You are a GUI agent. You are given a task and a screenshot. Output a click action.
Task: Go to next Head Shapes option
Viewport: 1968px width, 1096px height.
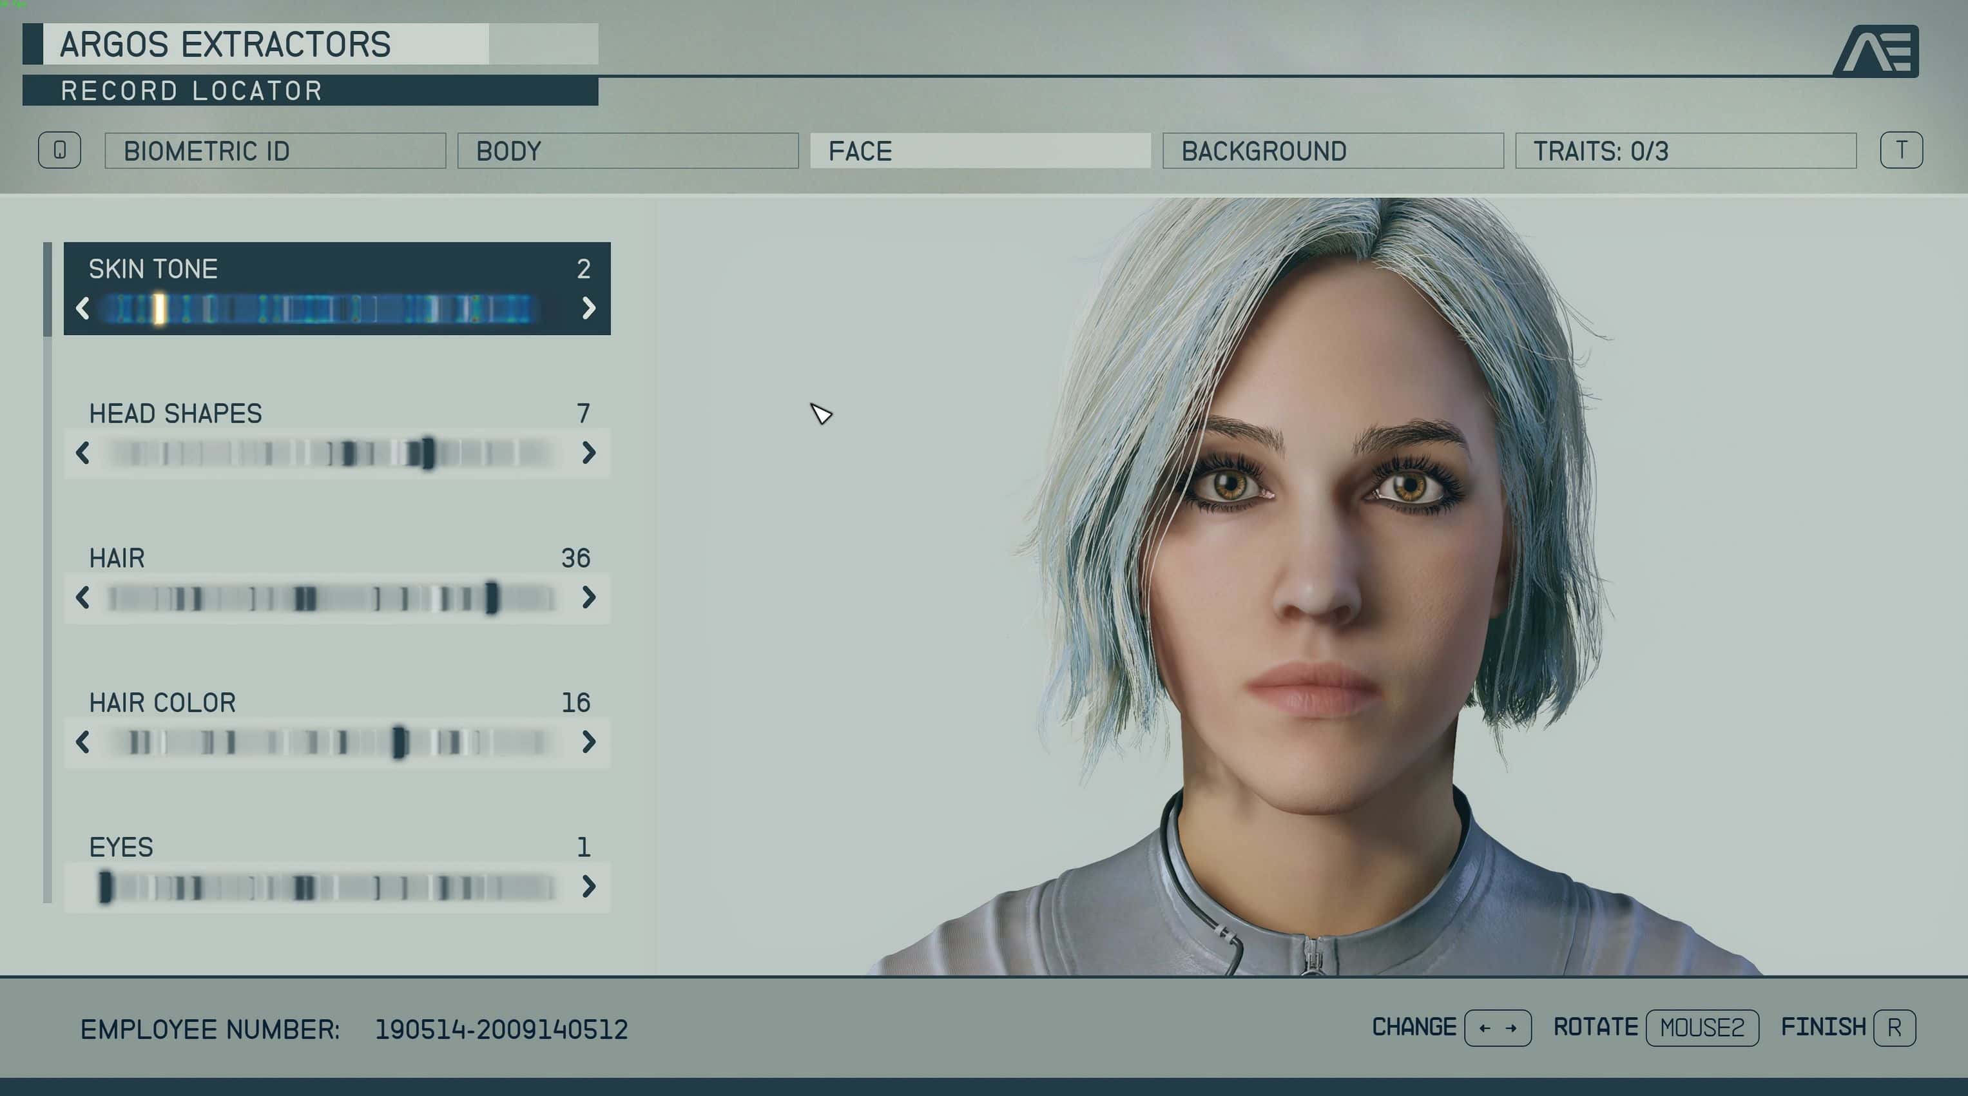[x=588, y=453]
